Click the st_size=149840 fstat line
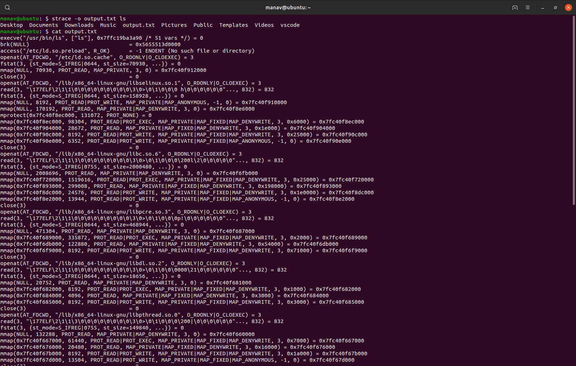This screenshot has width=576, height=366. coord(92,328)
